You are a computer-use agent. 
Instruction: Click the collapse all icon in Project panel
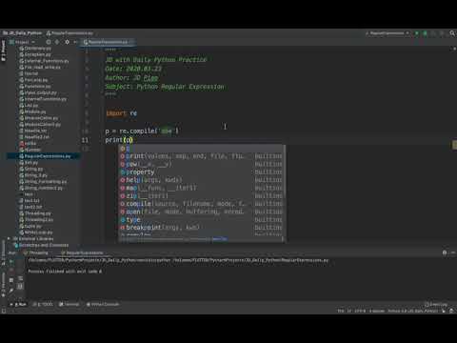[57, 42]
